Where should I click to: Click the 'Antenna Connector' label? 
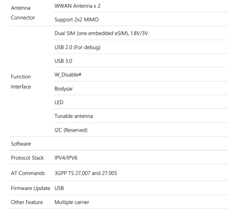[x=23, y=13]
